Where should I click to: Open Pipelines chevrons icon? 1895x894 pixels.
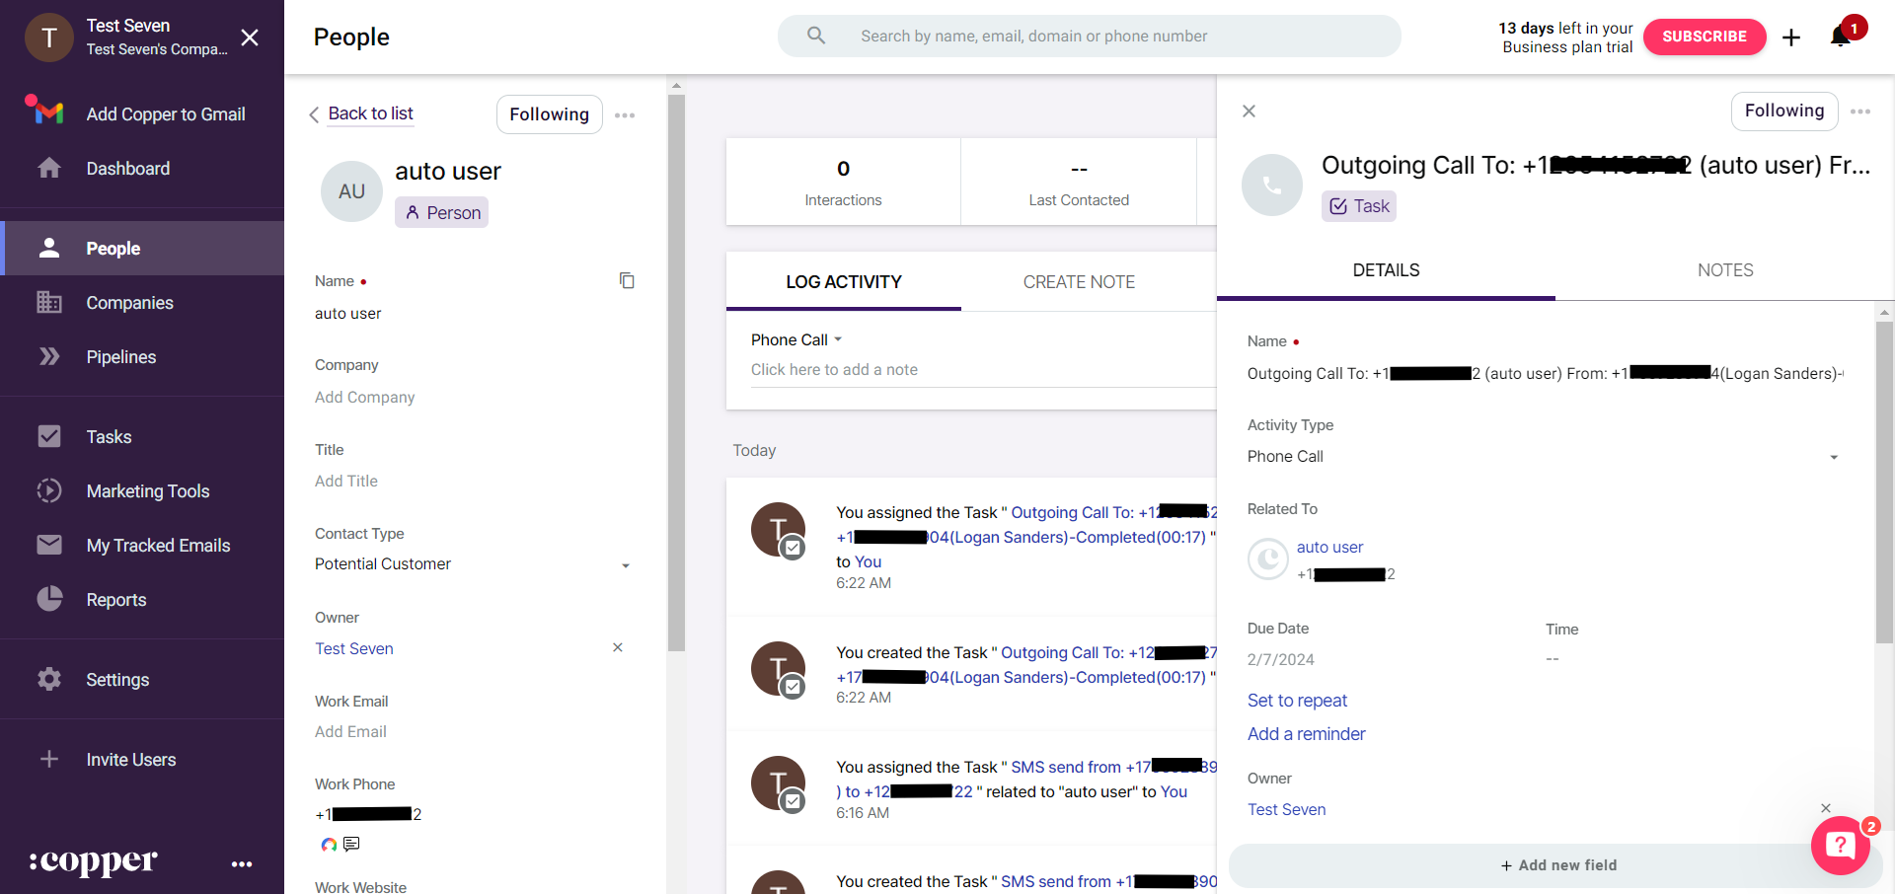(49, 356)
